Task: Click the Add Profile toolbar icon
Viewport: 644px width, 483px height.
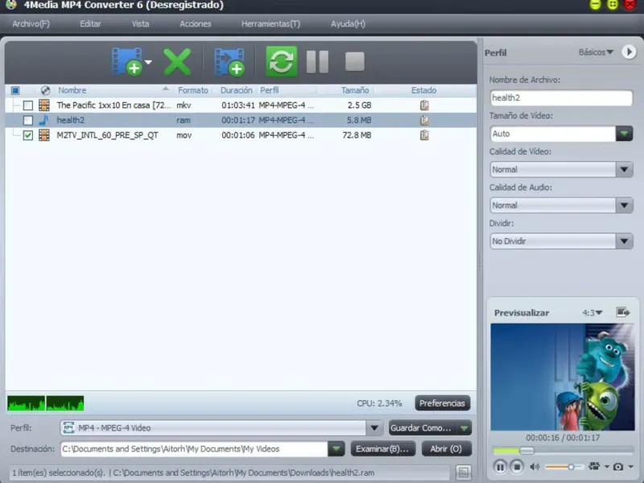Action: coord(229,62)
